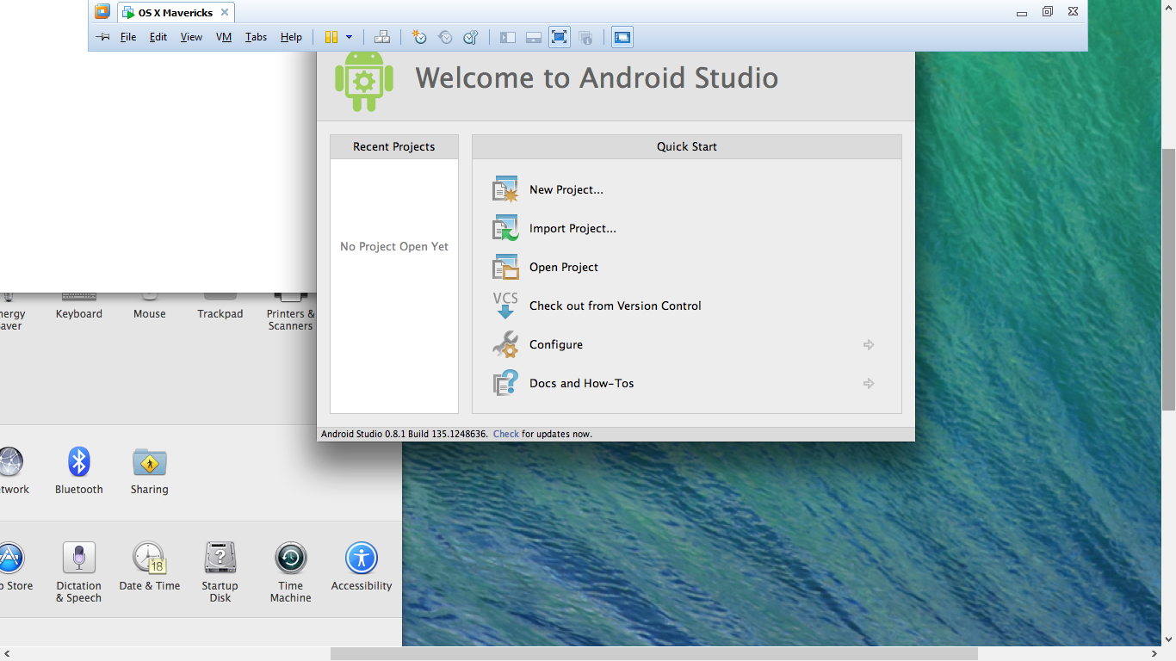The width and height of the screenshot is (1176, 661).
Task: Open Dictation & Speech preferences
Action: (x=79, y=572)
